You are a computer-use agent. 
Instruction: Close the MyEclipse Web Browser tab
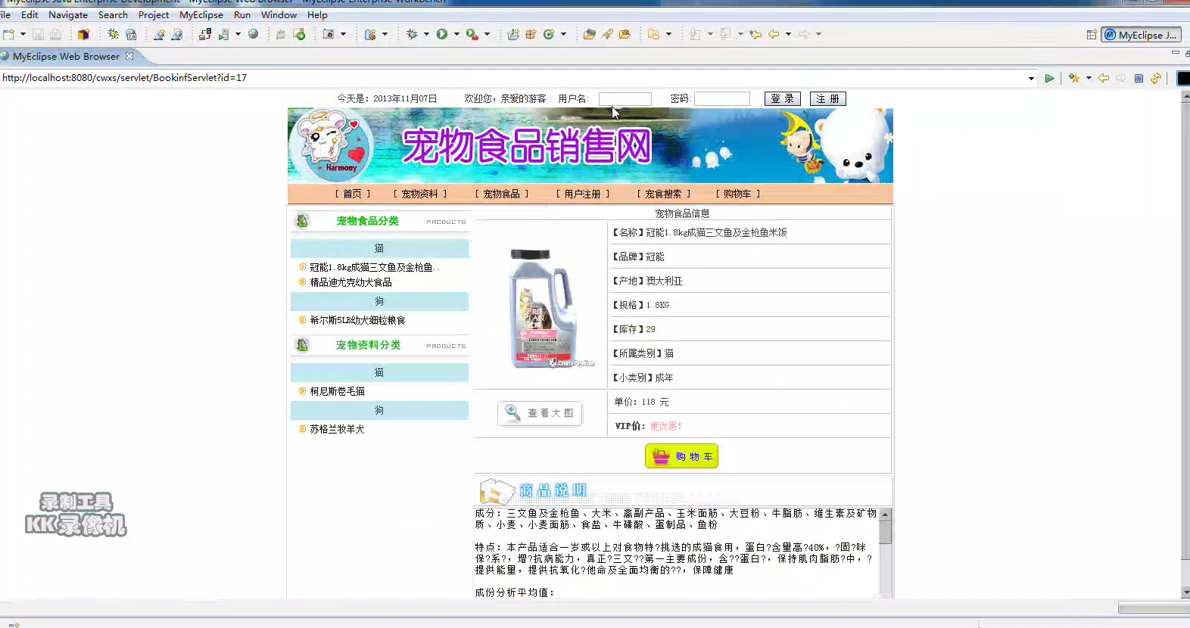(x=129, y=56)
